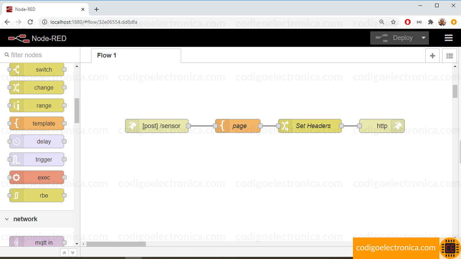
Task: Add a new flow tab
Action: 433,56
